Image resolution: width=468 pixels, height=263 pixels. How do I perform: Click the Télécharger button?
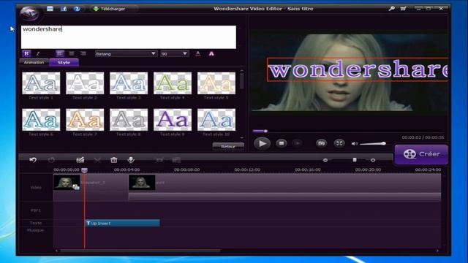pyautogui.click(x=109, y=9)
